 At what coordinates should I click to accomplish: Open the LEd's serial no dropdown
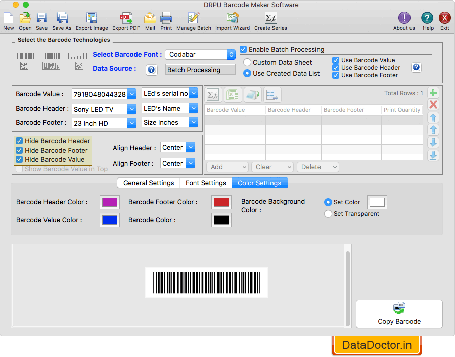pos(194,93)
